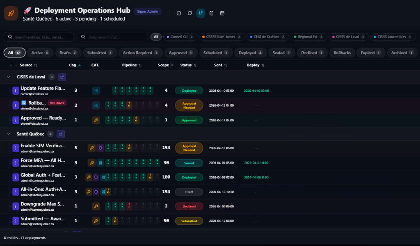
Task: Open row menu for Rollba... deployment
Action: click(16, 105)
